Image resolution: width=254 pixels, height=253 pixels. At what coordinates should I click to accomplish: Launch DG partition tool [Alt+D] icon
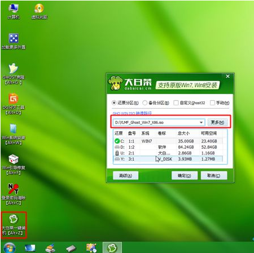coord(14,104)
